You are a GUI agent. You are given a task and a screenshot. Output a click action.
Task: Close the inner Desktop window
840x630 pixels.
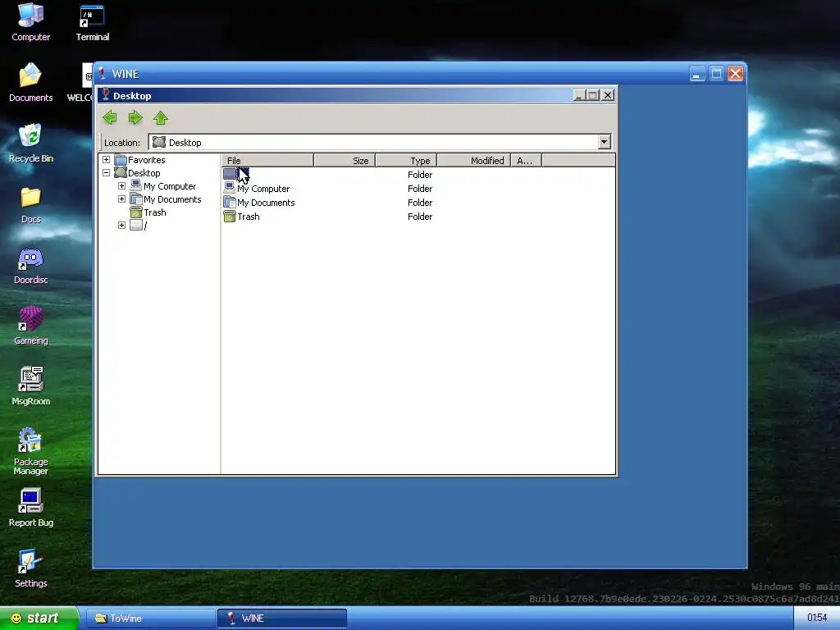[x=608, y=95]
